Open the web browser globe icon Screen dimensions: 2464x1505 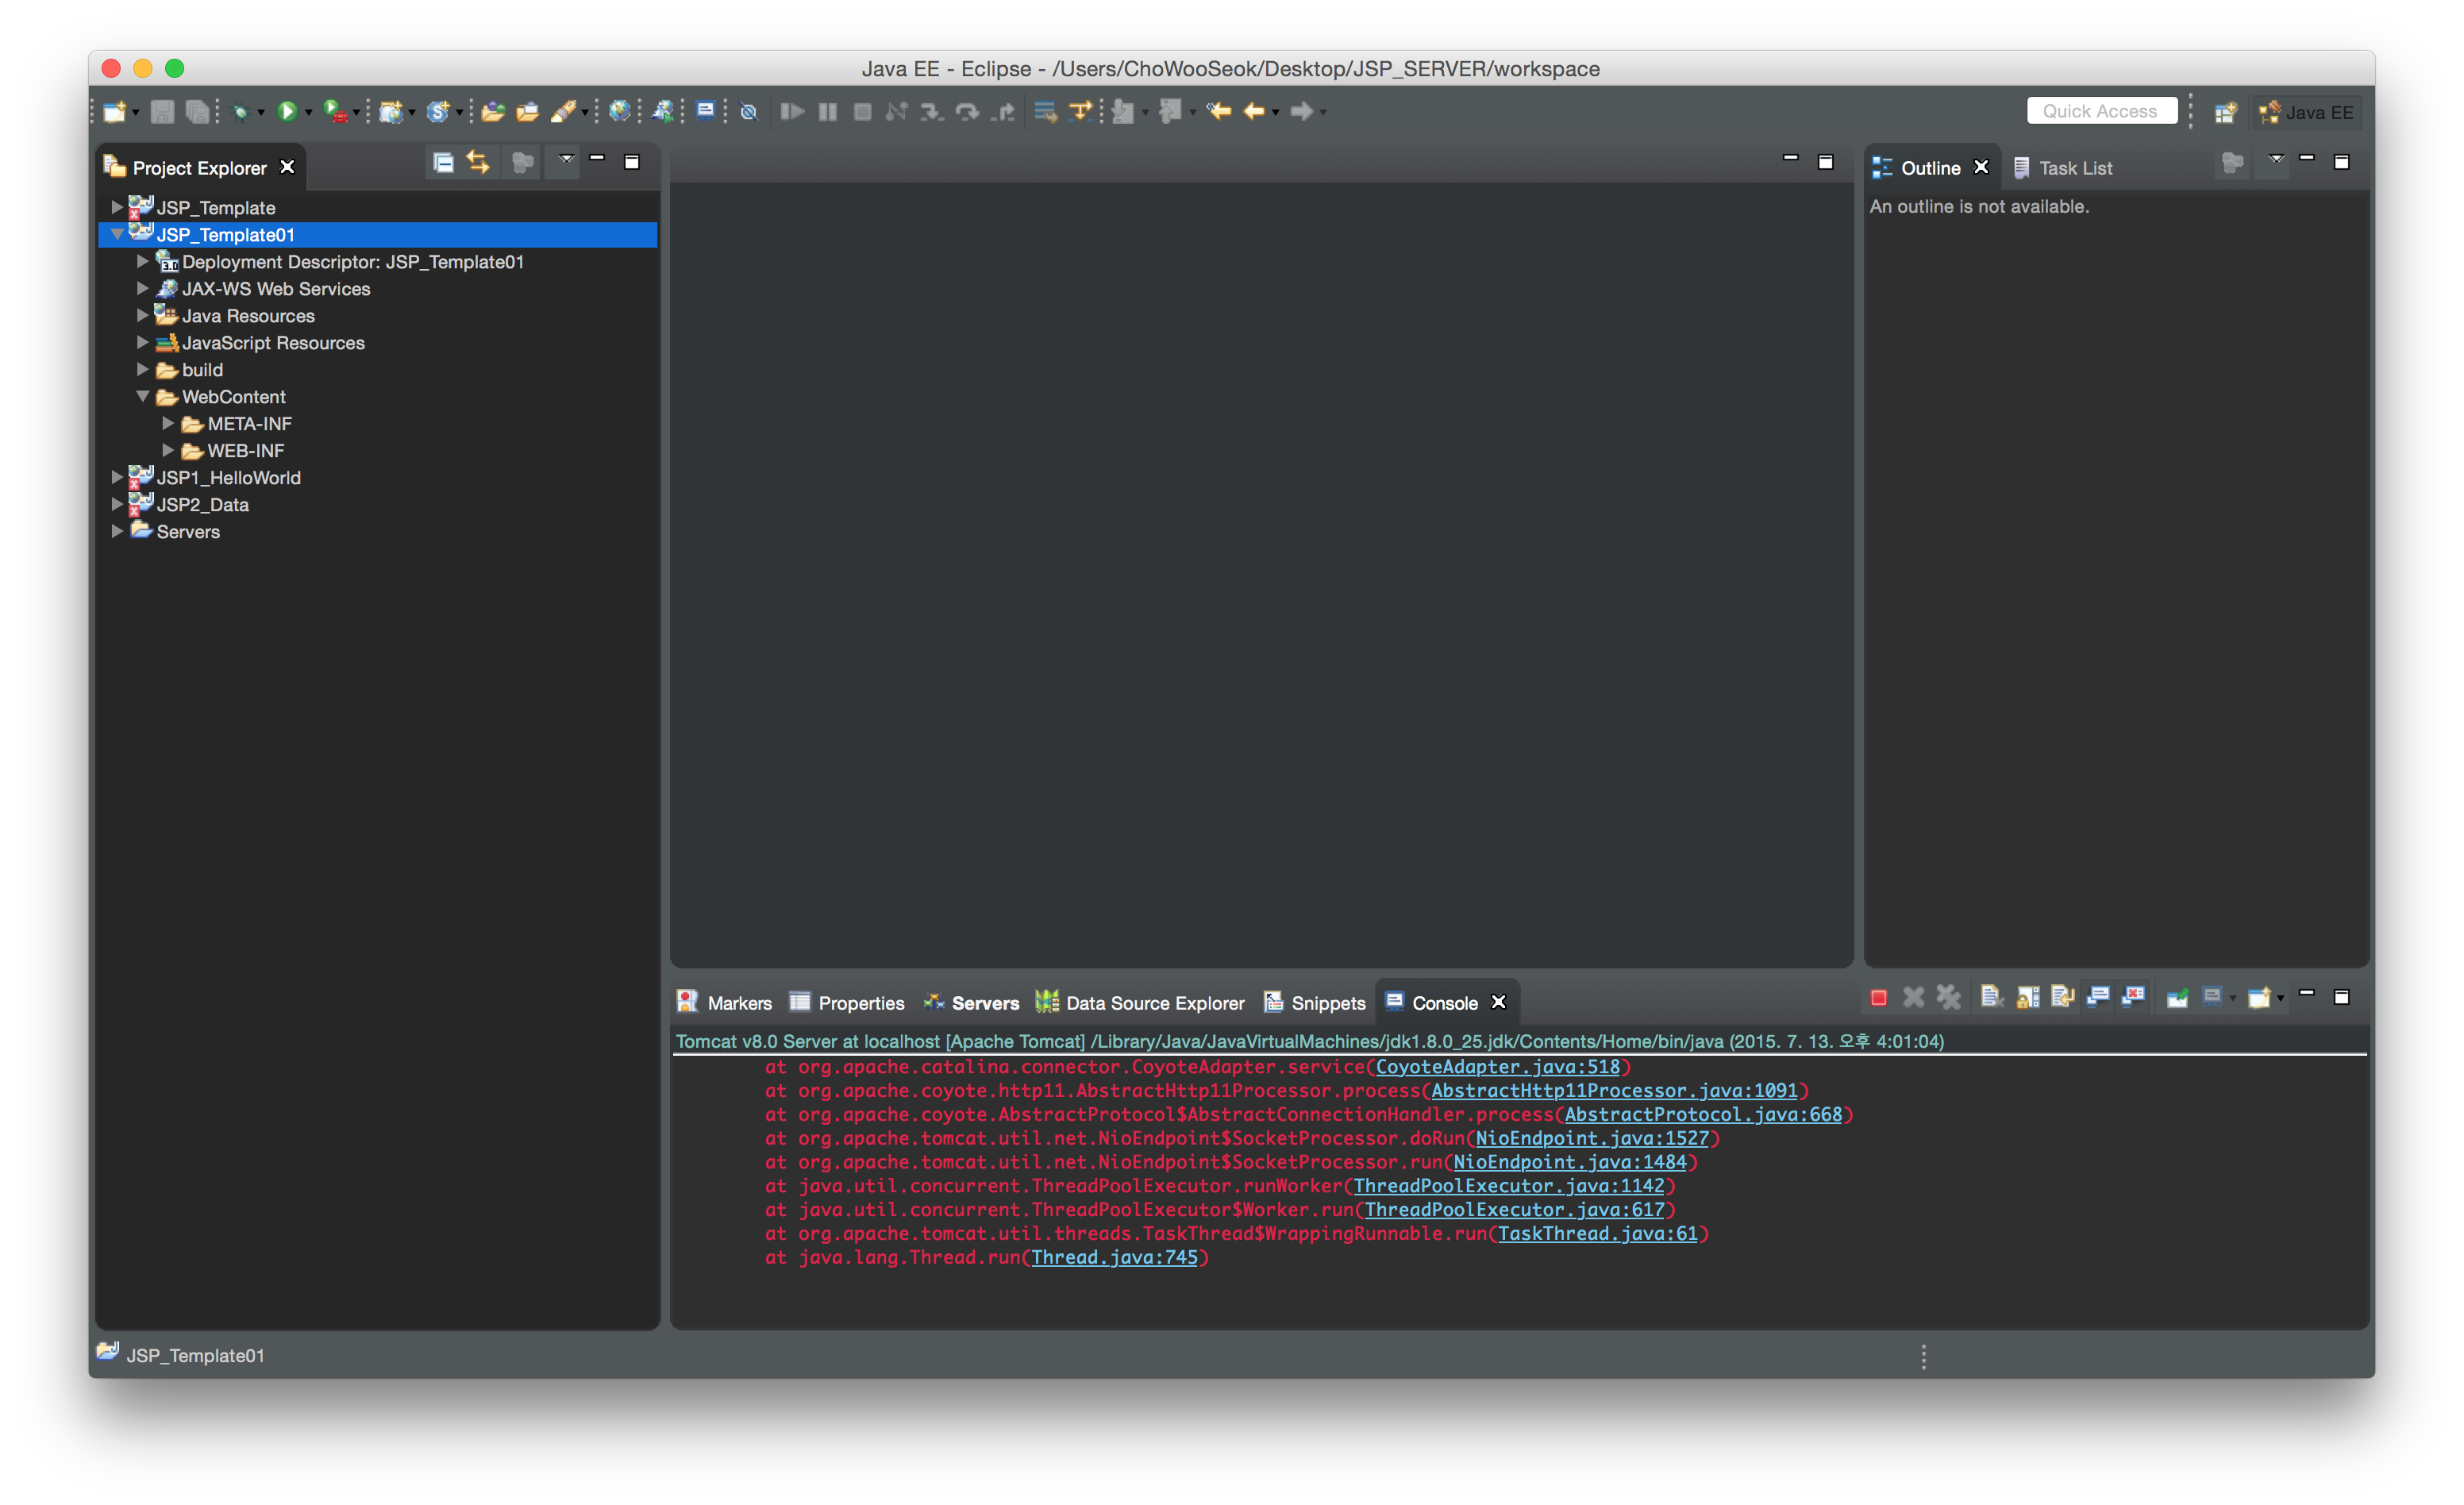tap(620, 111)
